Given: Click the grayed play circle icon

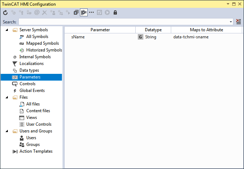Looking at the screenshot, I should coord(107,13).
